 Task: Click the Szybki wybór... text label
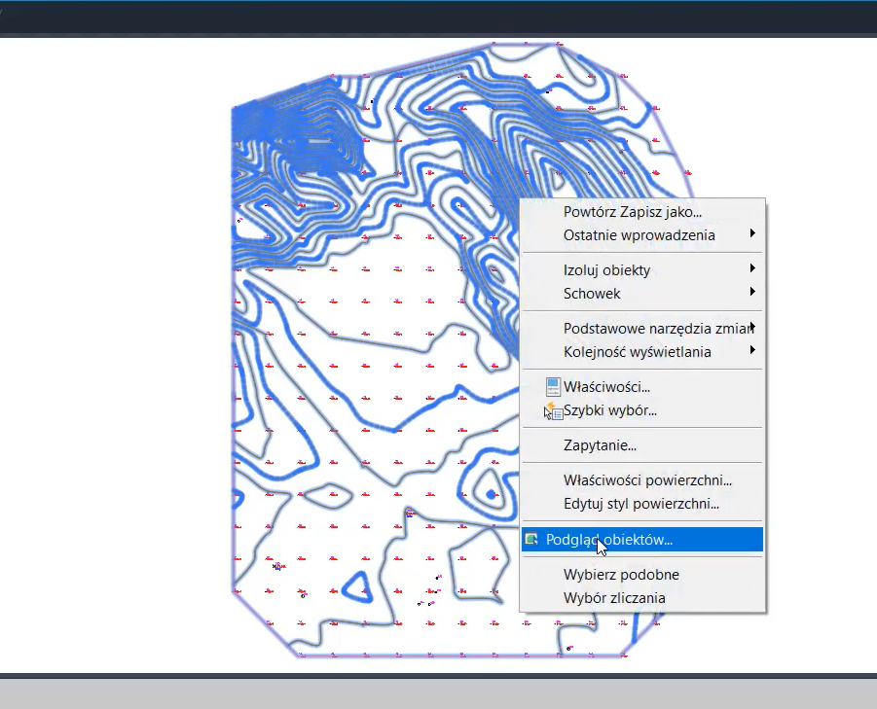[x=609, y=410]
